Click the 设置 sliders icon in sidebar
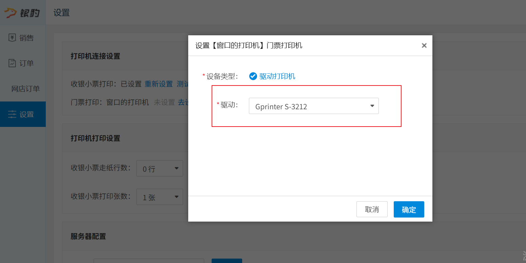 point(12,114)
